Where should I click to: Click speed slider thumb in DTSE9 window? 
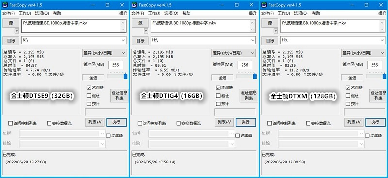125,76
